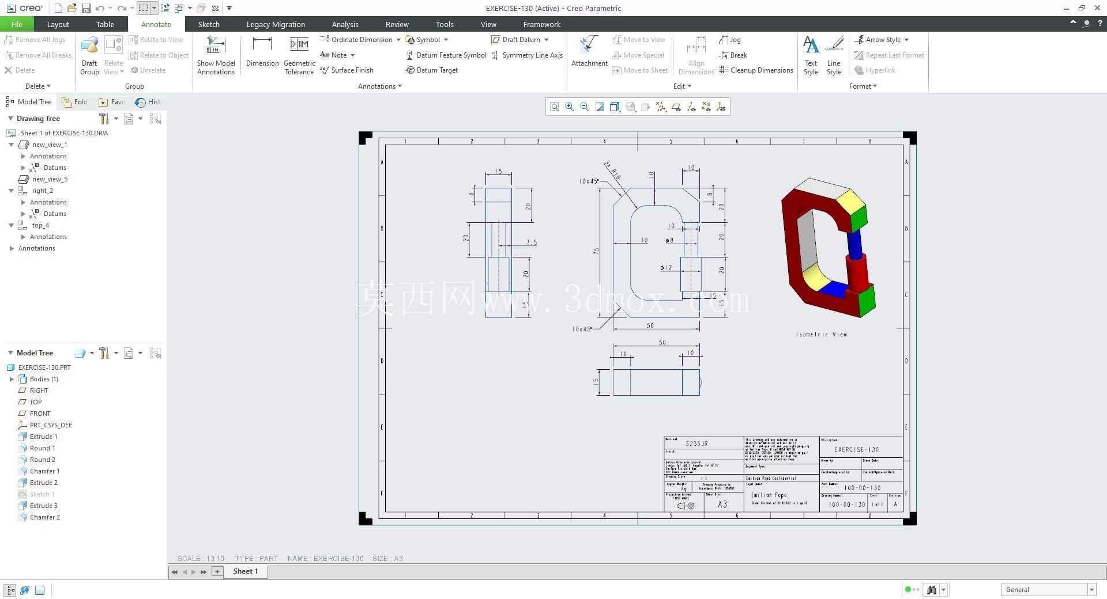Switch to the Analysis tab
The image size is (1107, 599).
pyautogui.click(x=345, y=24)
